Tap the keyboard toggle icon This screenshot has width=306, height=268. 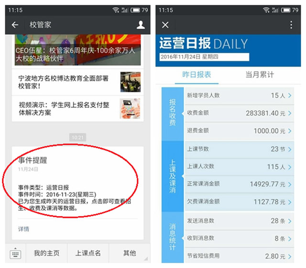tap(15, 253)
